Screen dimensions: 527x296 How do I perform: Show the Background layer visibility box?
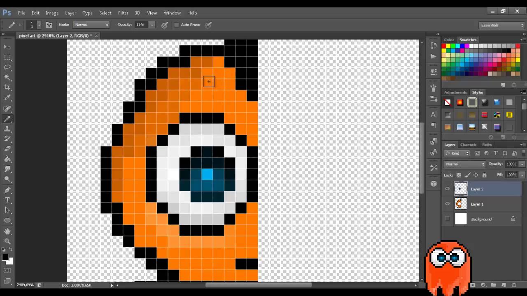pyautogui.click(x=448, y=219)
